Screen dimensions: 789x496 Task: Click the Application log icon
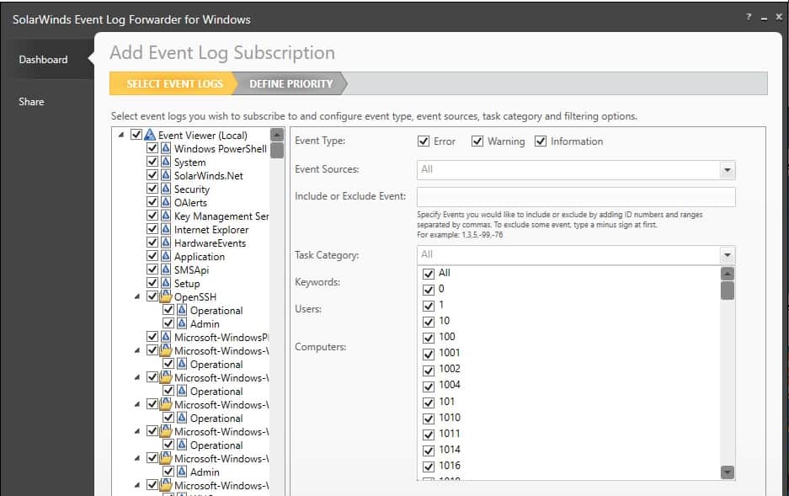(166, 256)
